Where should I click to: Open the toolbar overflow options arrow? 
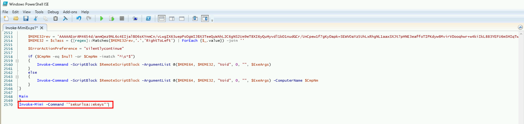click(x=212, y=20)
